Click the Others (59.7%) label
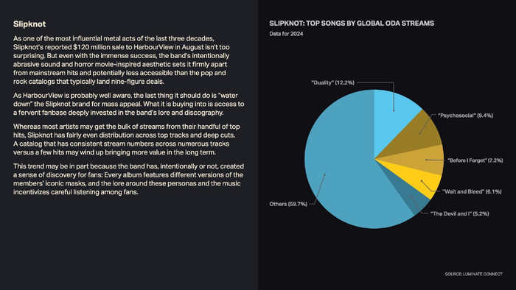516x290 pixels. (x=288, y=204)
